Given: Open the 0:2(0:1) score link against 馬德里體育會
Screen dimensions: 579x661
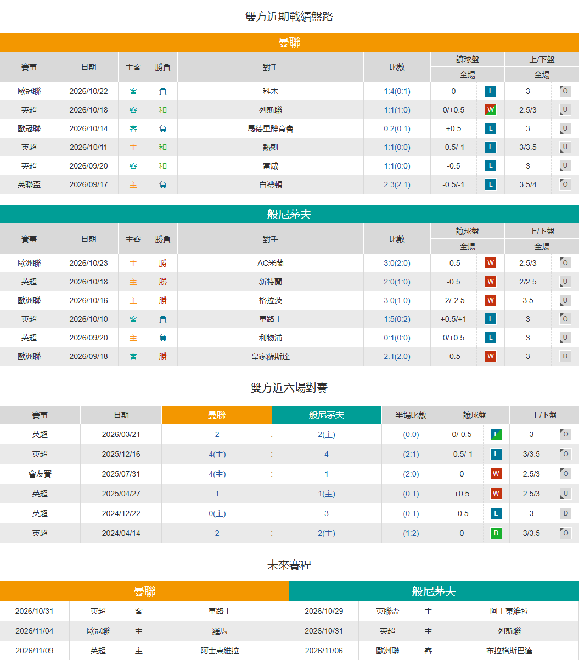Looking at the screenshot, I should (397, 128).
